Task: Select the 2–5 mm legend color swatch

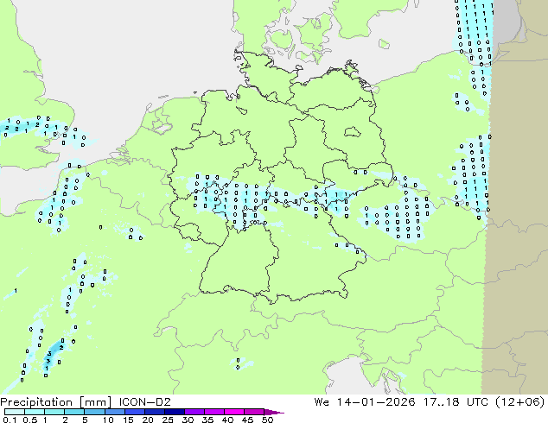Action: (x=74, y=412)
